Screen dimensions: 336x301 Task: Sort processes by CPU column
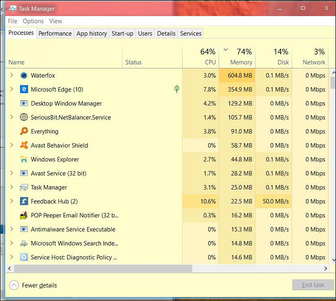click(x=201, y=58)
